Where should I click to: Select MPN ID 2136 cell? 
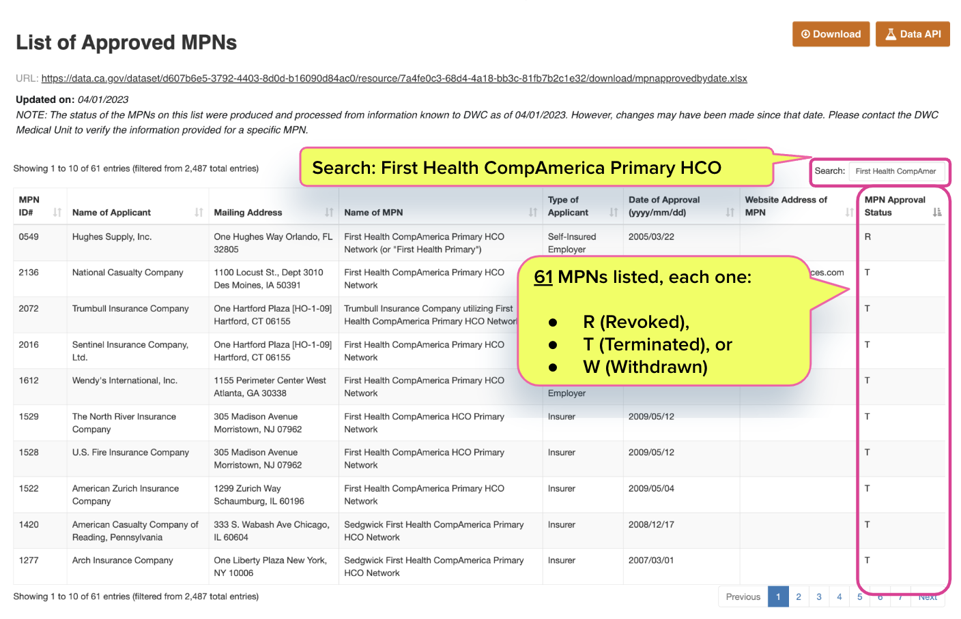pos(40,279)
